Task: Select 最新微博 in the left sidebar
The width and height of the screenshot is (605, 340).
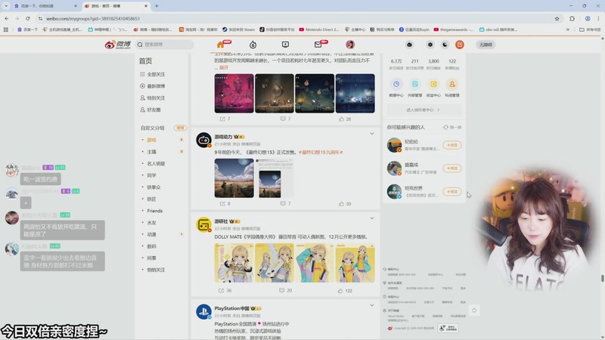Action: click(153, 86)
